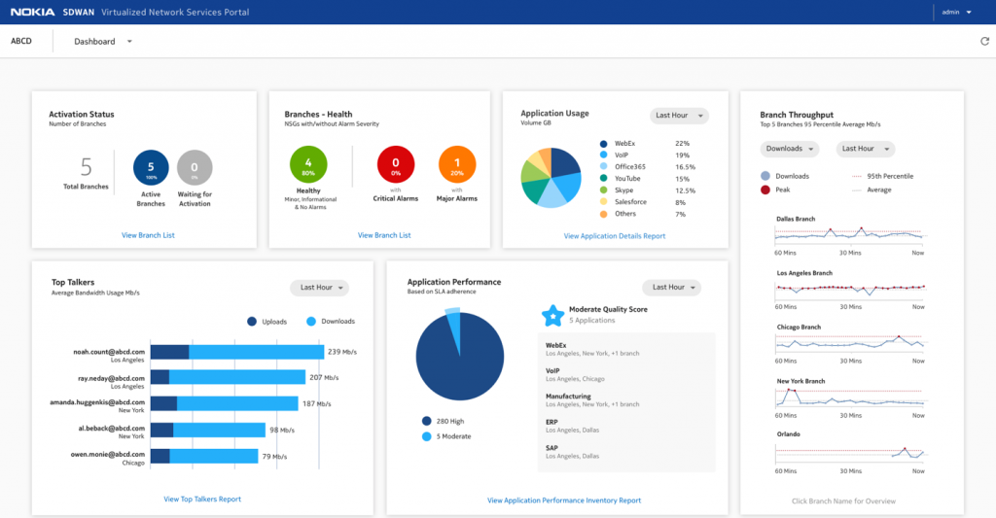The height and width of the screenshot is (518, 996).
Task: Toggle the 5 Moderate legend item
Action: pos(446,436)
